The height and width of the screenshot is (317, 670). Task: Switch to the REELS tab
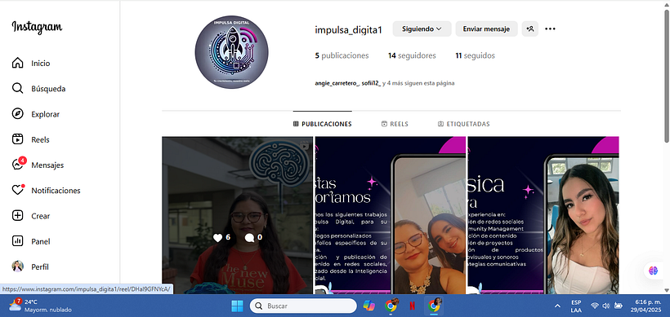point(395,124)
